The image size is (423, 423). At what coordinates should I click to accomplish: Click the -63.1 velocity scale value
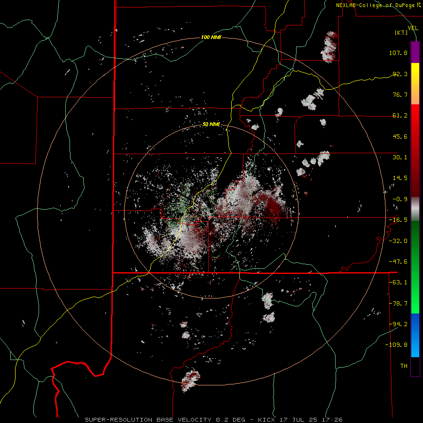coord(398,282)
